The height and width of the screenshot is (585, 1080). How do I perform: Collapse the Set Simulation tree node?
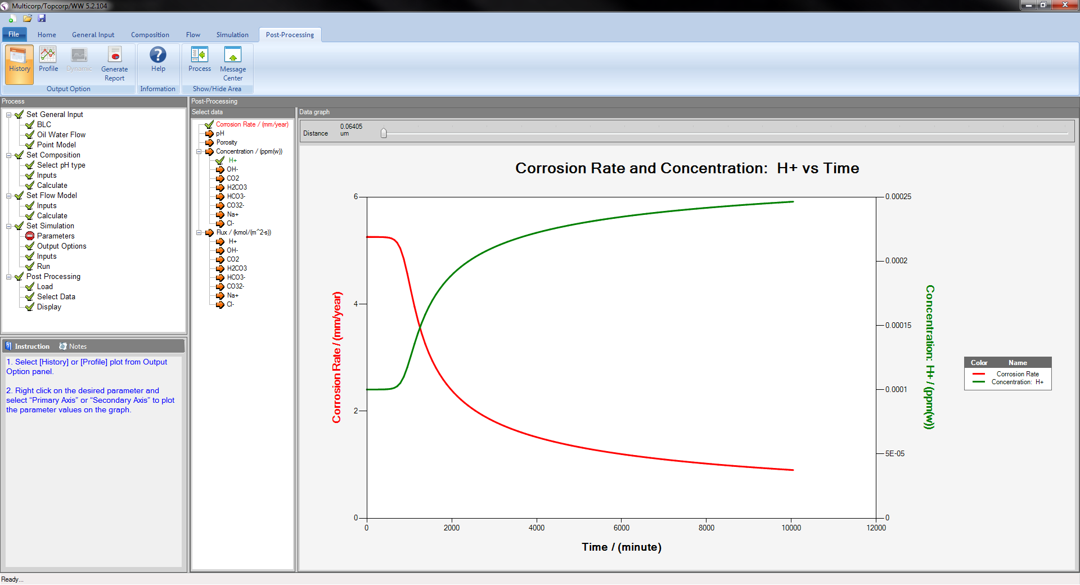click(x=8, y=226)
